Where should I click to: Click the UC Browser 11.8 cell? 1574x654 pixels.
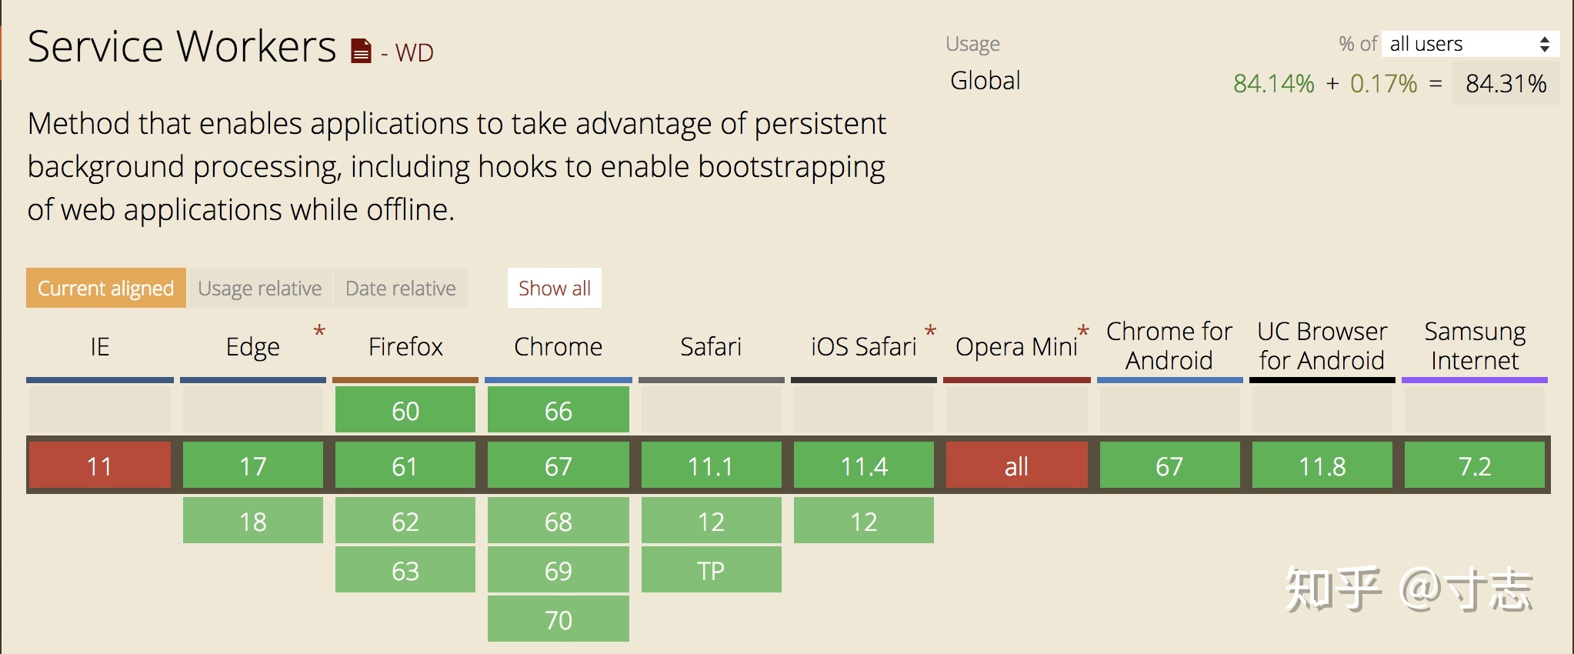1322,465
